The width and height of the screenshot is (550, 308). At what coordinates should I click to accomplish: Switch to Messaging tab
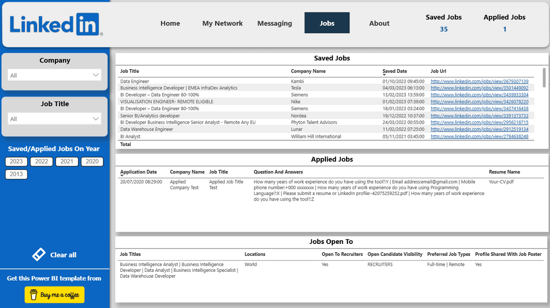275,23
